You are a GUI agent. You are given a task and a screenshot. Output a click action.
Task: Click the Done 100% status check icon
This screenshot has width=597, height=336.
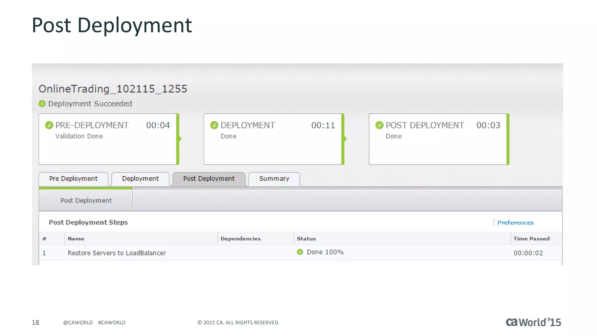coord(300,252)
